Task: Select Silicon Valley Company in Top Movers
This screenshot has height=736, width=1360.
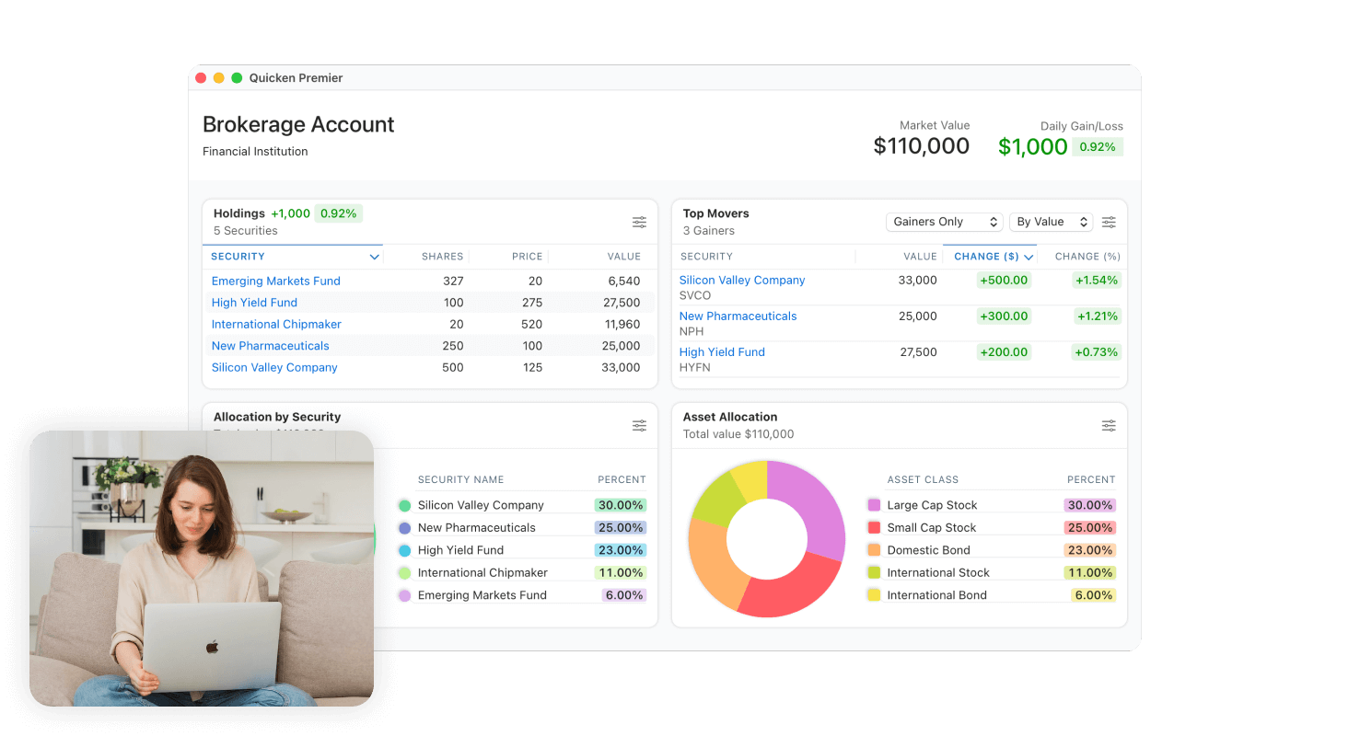Action: pyautogui.click(x=742, y=280)
